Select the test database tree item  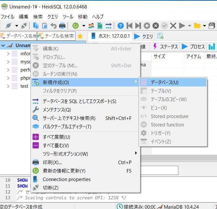point(24,86)
